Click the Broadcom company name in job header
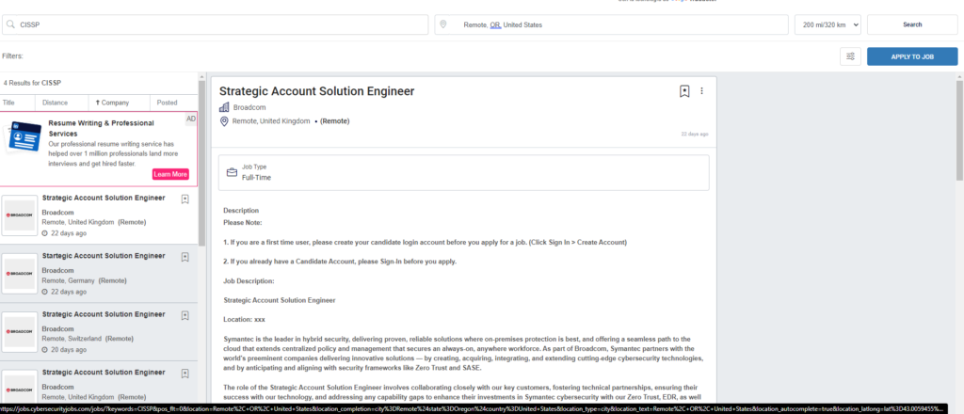This screenshot has width=964, height=414. point(249,107)
